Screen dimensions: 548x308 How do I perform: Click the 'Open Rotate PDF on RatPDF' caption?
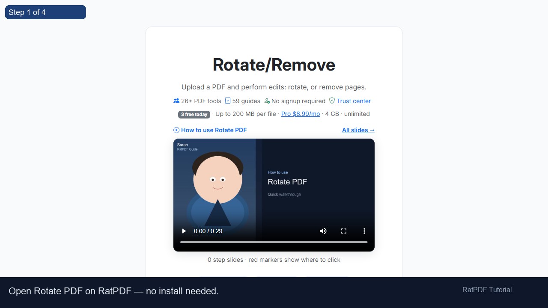coord(113,291)
